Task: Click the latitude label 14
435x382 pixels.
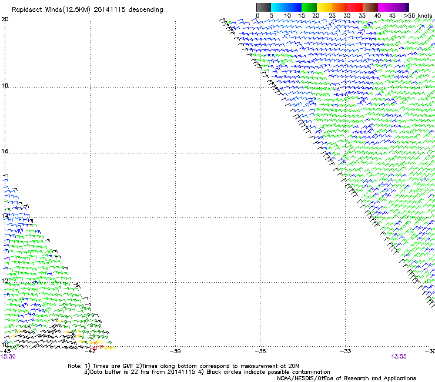Action: click(5, 216)
